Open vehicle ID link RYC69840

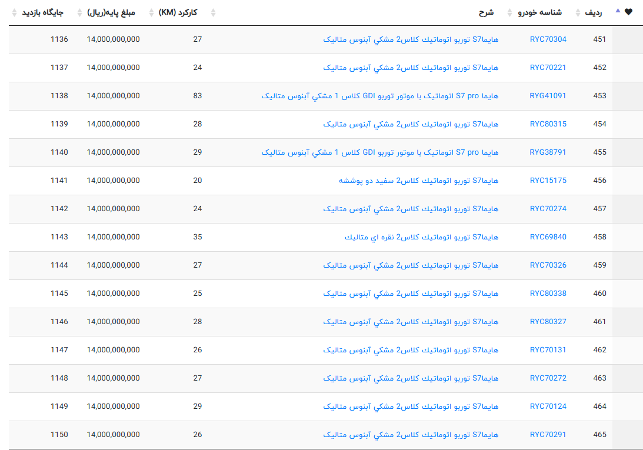pos(548,237)
